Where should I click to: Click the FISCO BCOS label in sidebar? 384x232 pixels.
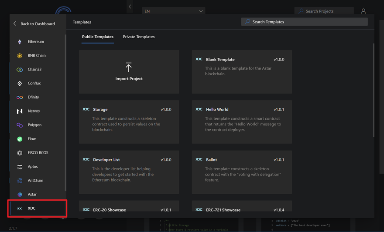38,153
